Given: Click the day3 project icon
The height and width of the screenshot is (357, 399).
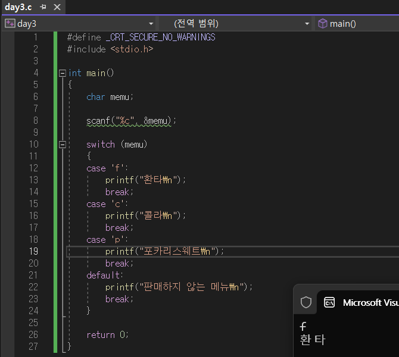Looking at the screenshot, I should (x=10, y=24).
